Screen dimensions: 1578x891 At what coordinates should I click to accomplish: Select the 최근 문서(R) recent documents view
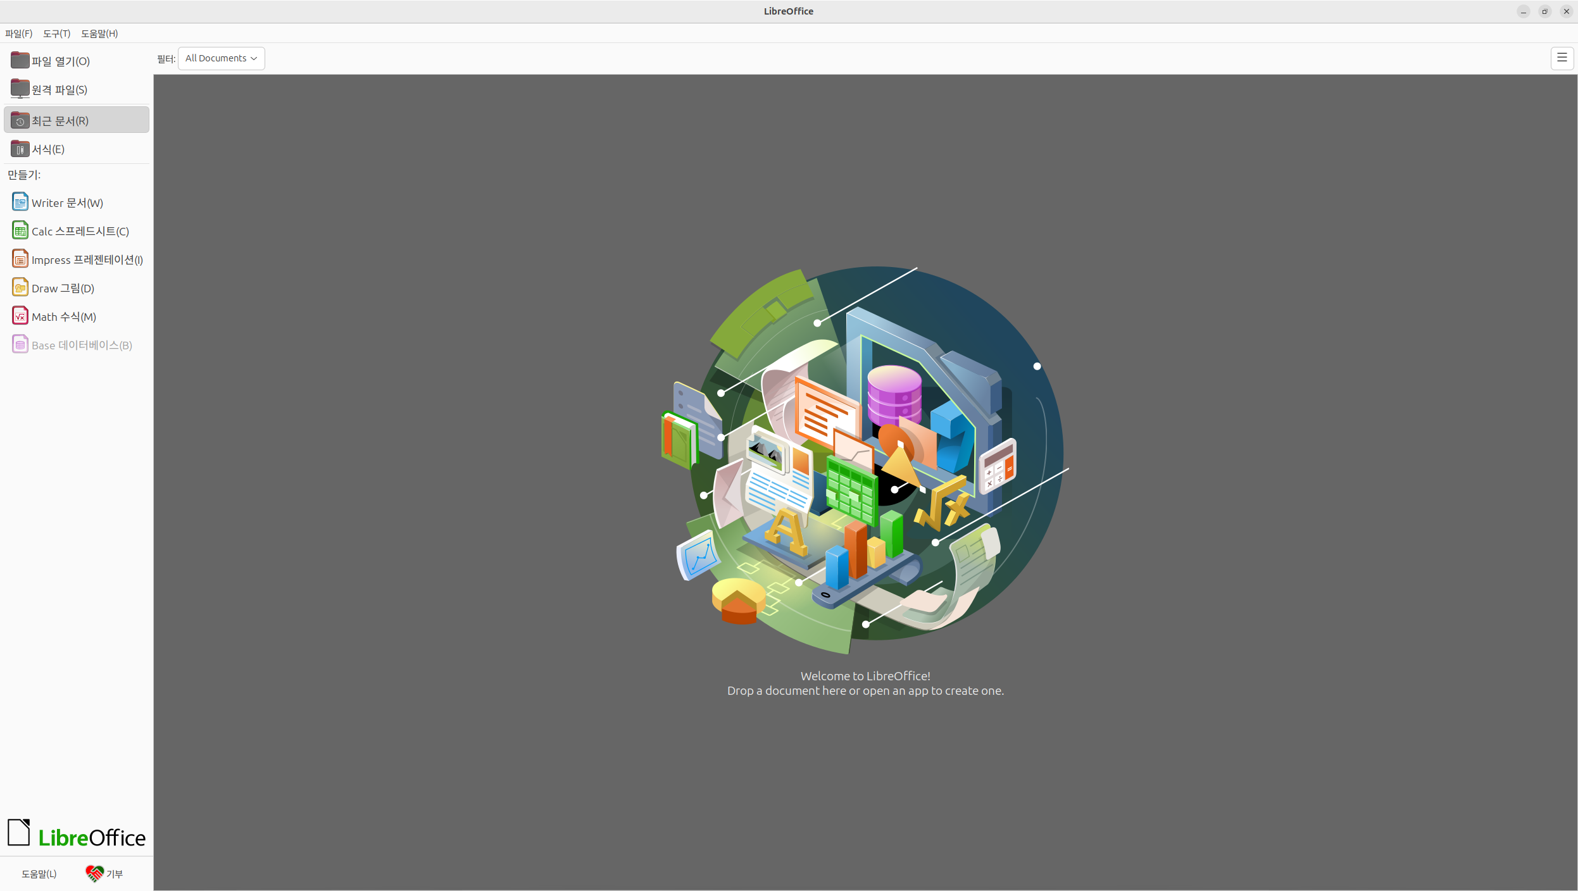[x=77, y=120]
